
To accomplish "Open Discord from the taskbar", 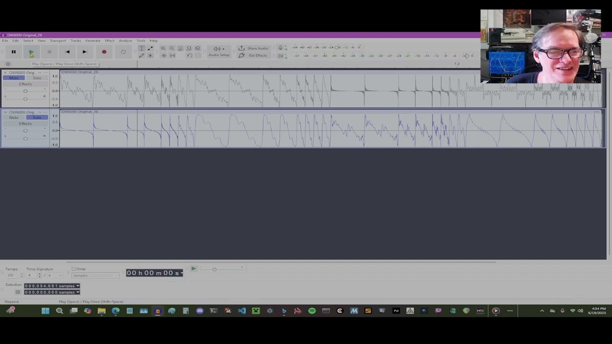I will (199, 311).
